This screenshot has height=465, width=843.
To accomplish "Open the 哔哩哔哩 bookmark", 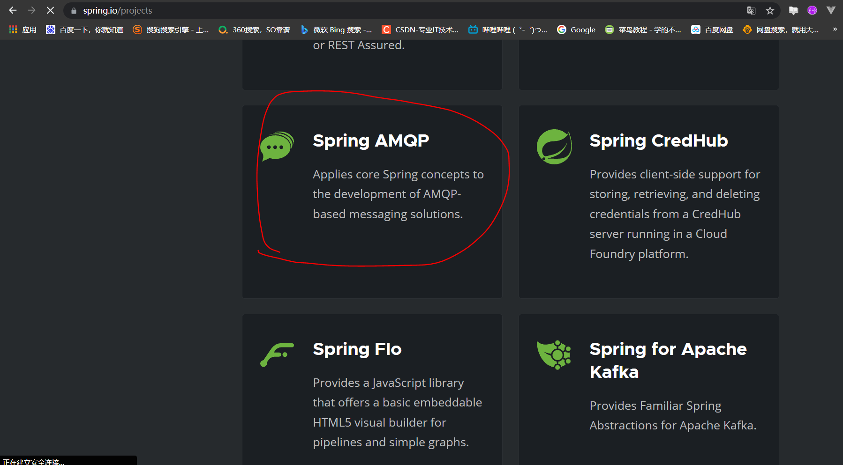I will (508, 30).
